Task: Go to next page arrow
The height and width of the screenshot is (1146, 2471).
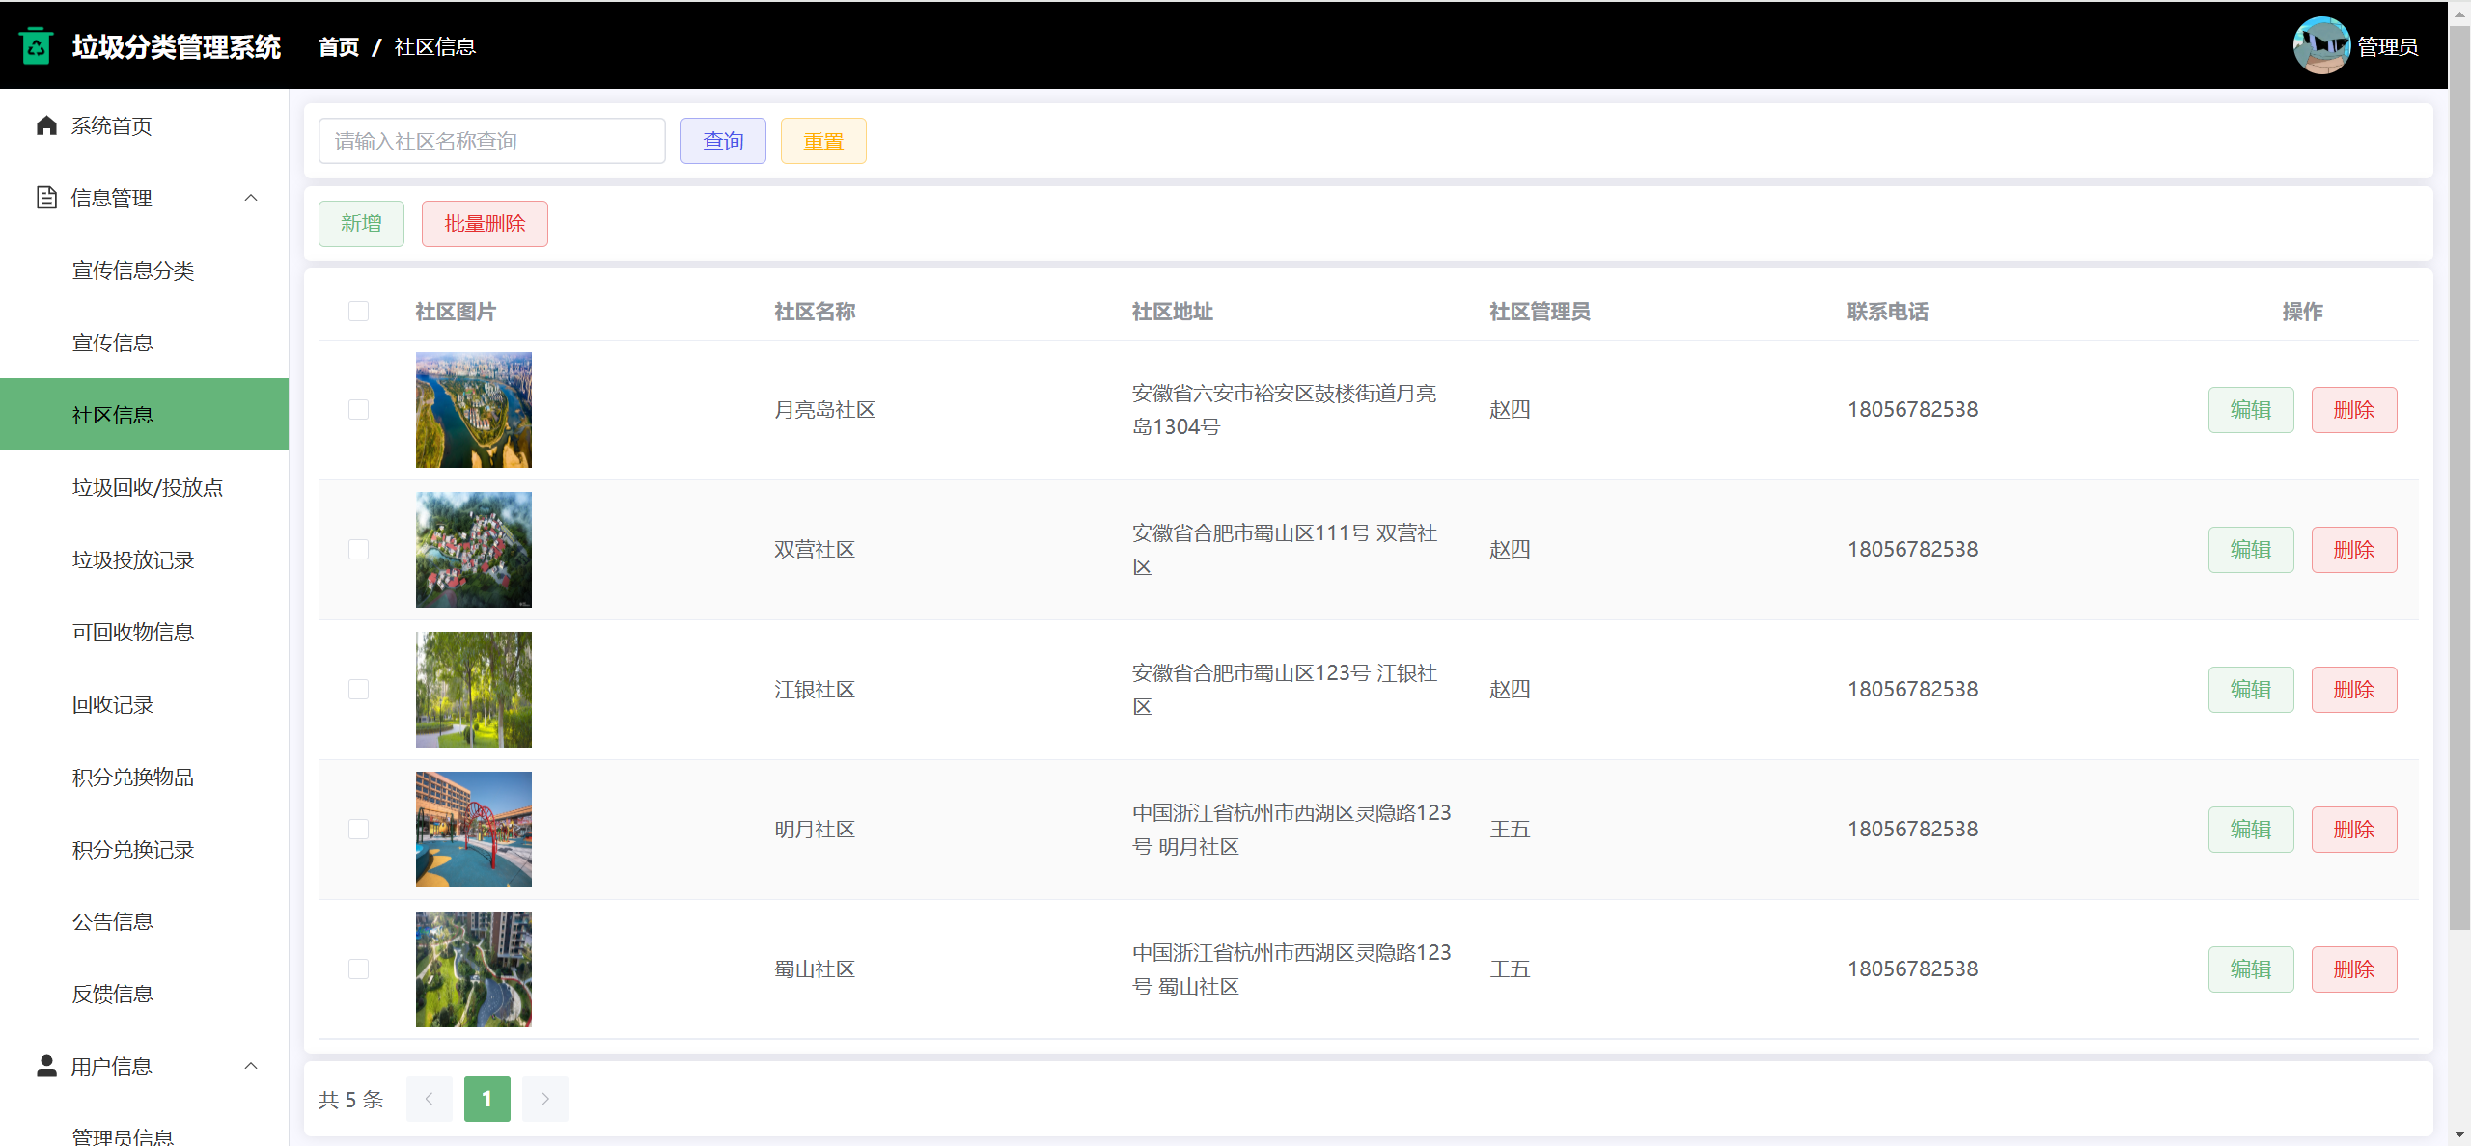Action: [x=545, y=1099]
